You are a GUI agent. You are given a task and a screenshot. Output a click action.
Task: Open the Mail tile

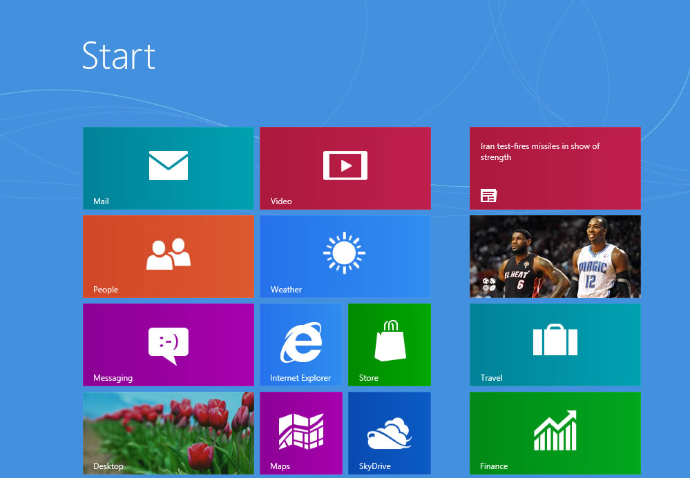(x=169, y=168)
